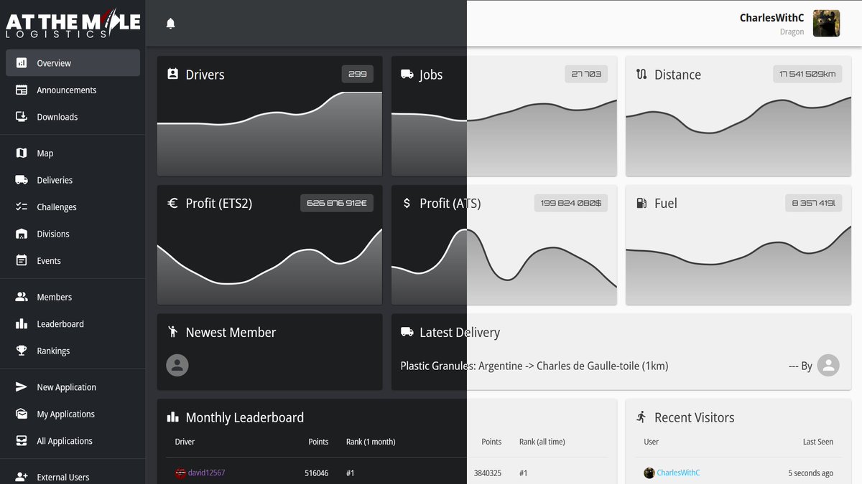
Task: Click the '5 seconds ago' last seen
Action: [810, 473]
